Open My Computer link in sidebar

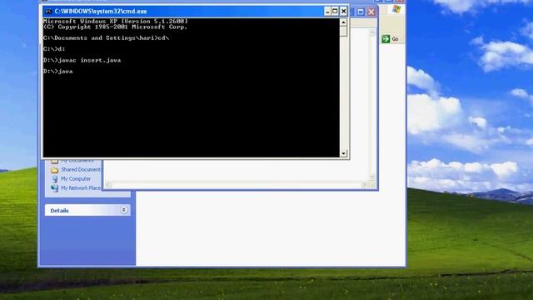click(76, 178)
